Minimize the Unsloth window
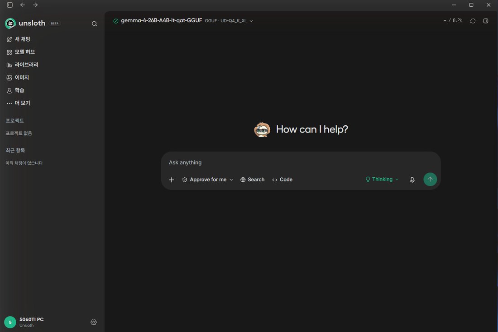 click(454, 5)
